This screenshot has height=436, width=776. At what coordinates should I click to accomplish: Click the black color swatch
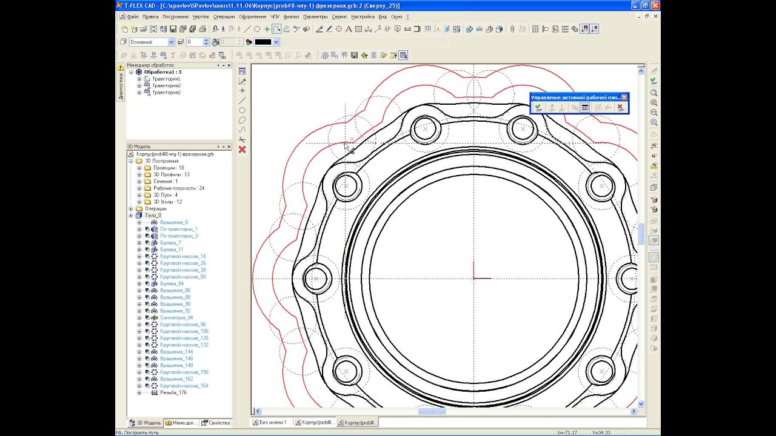click(x=263, y=42)
